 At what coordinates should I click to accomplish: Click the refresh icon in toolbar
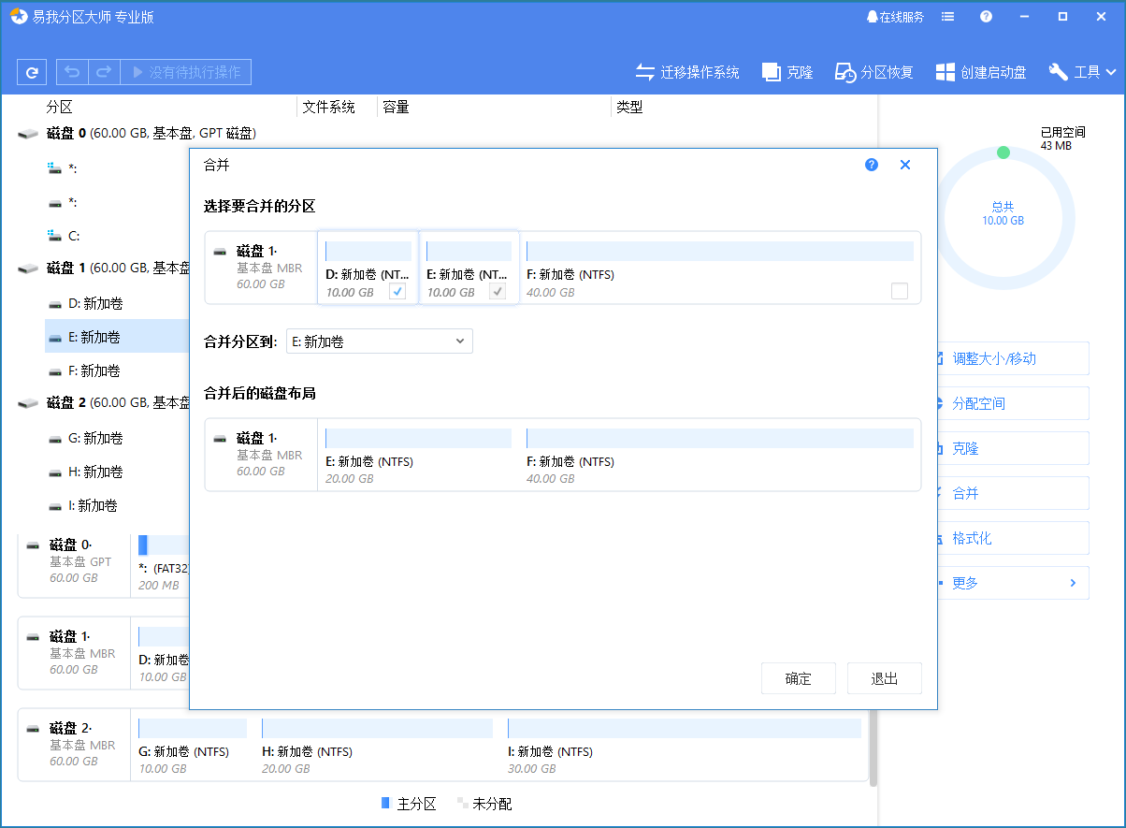(32, 72)
